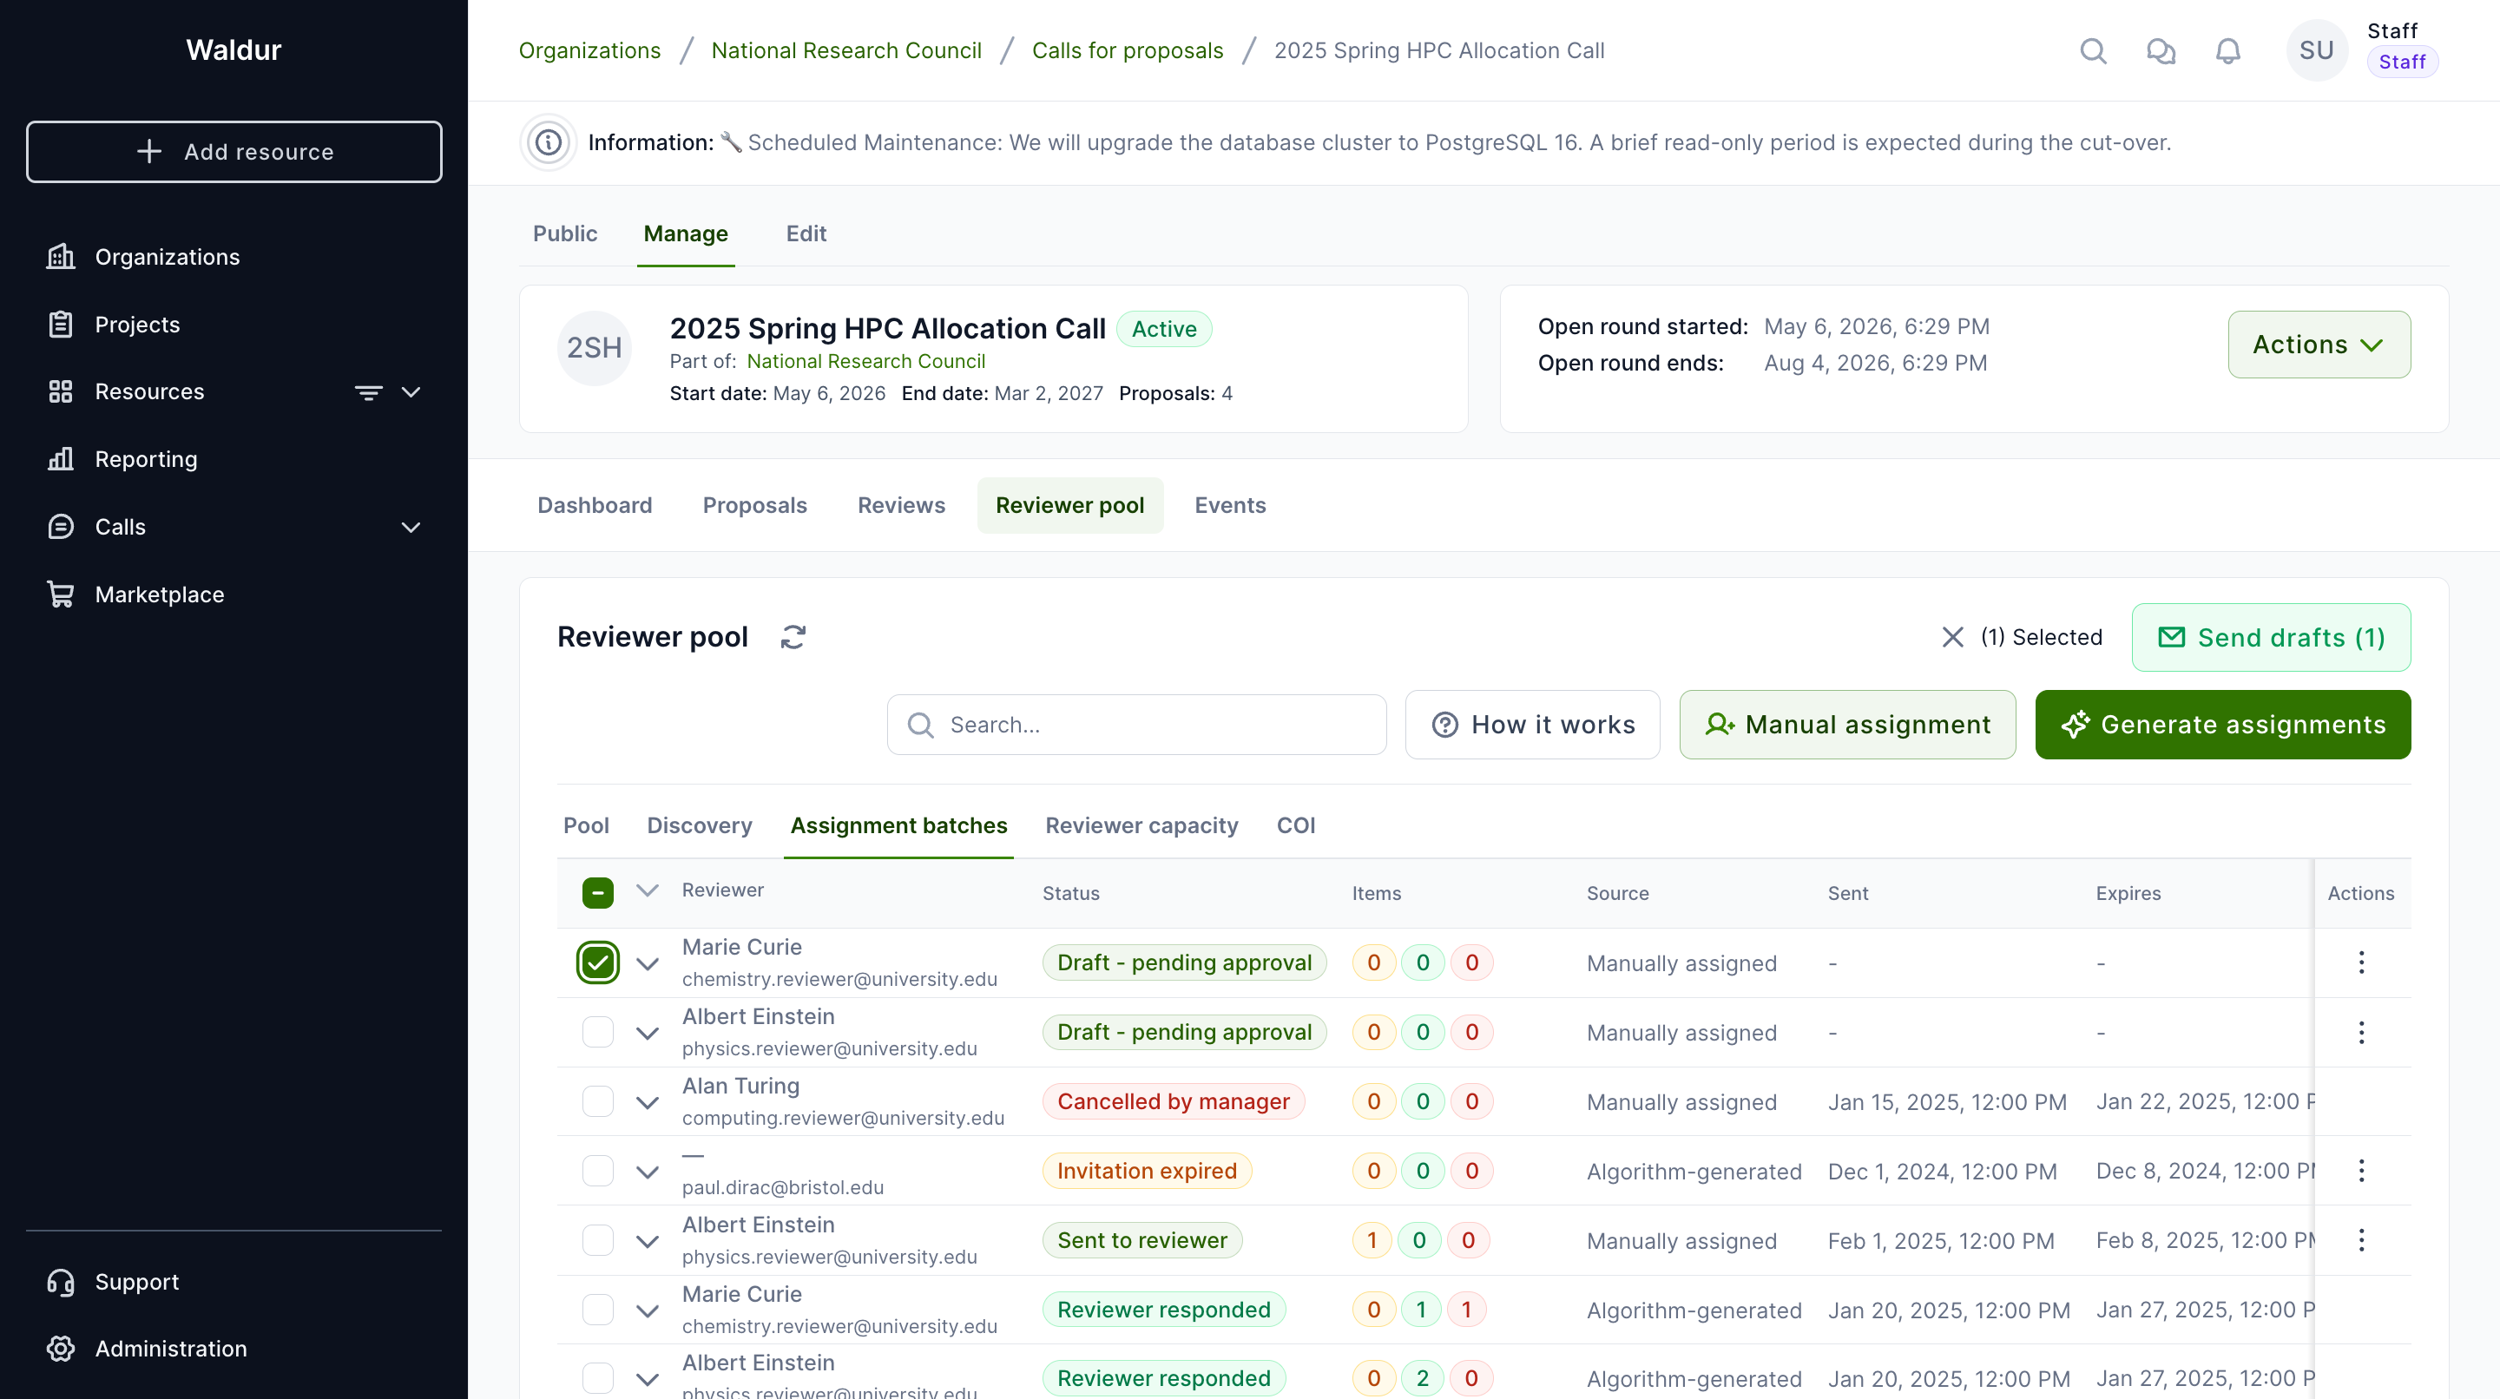2500x1399 pixels.
Task: Click the Invitation expired status badge
Action: 1147,1171
